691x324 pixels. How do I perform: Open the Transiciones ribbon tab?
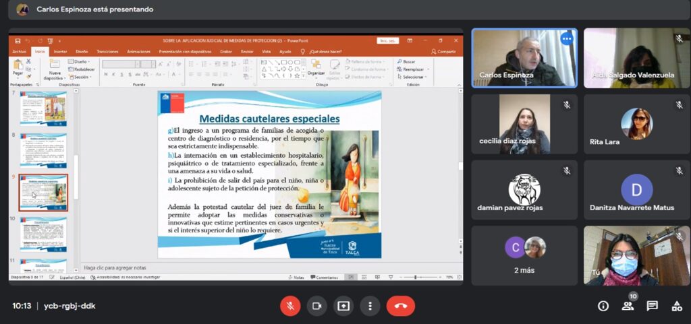tap(107, 51)
